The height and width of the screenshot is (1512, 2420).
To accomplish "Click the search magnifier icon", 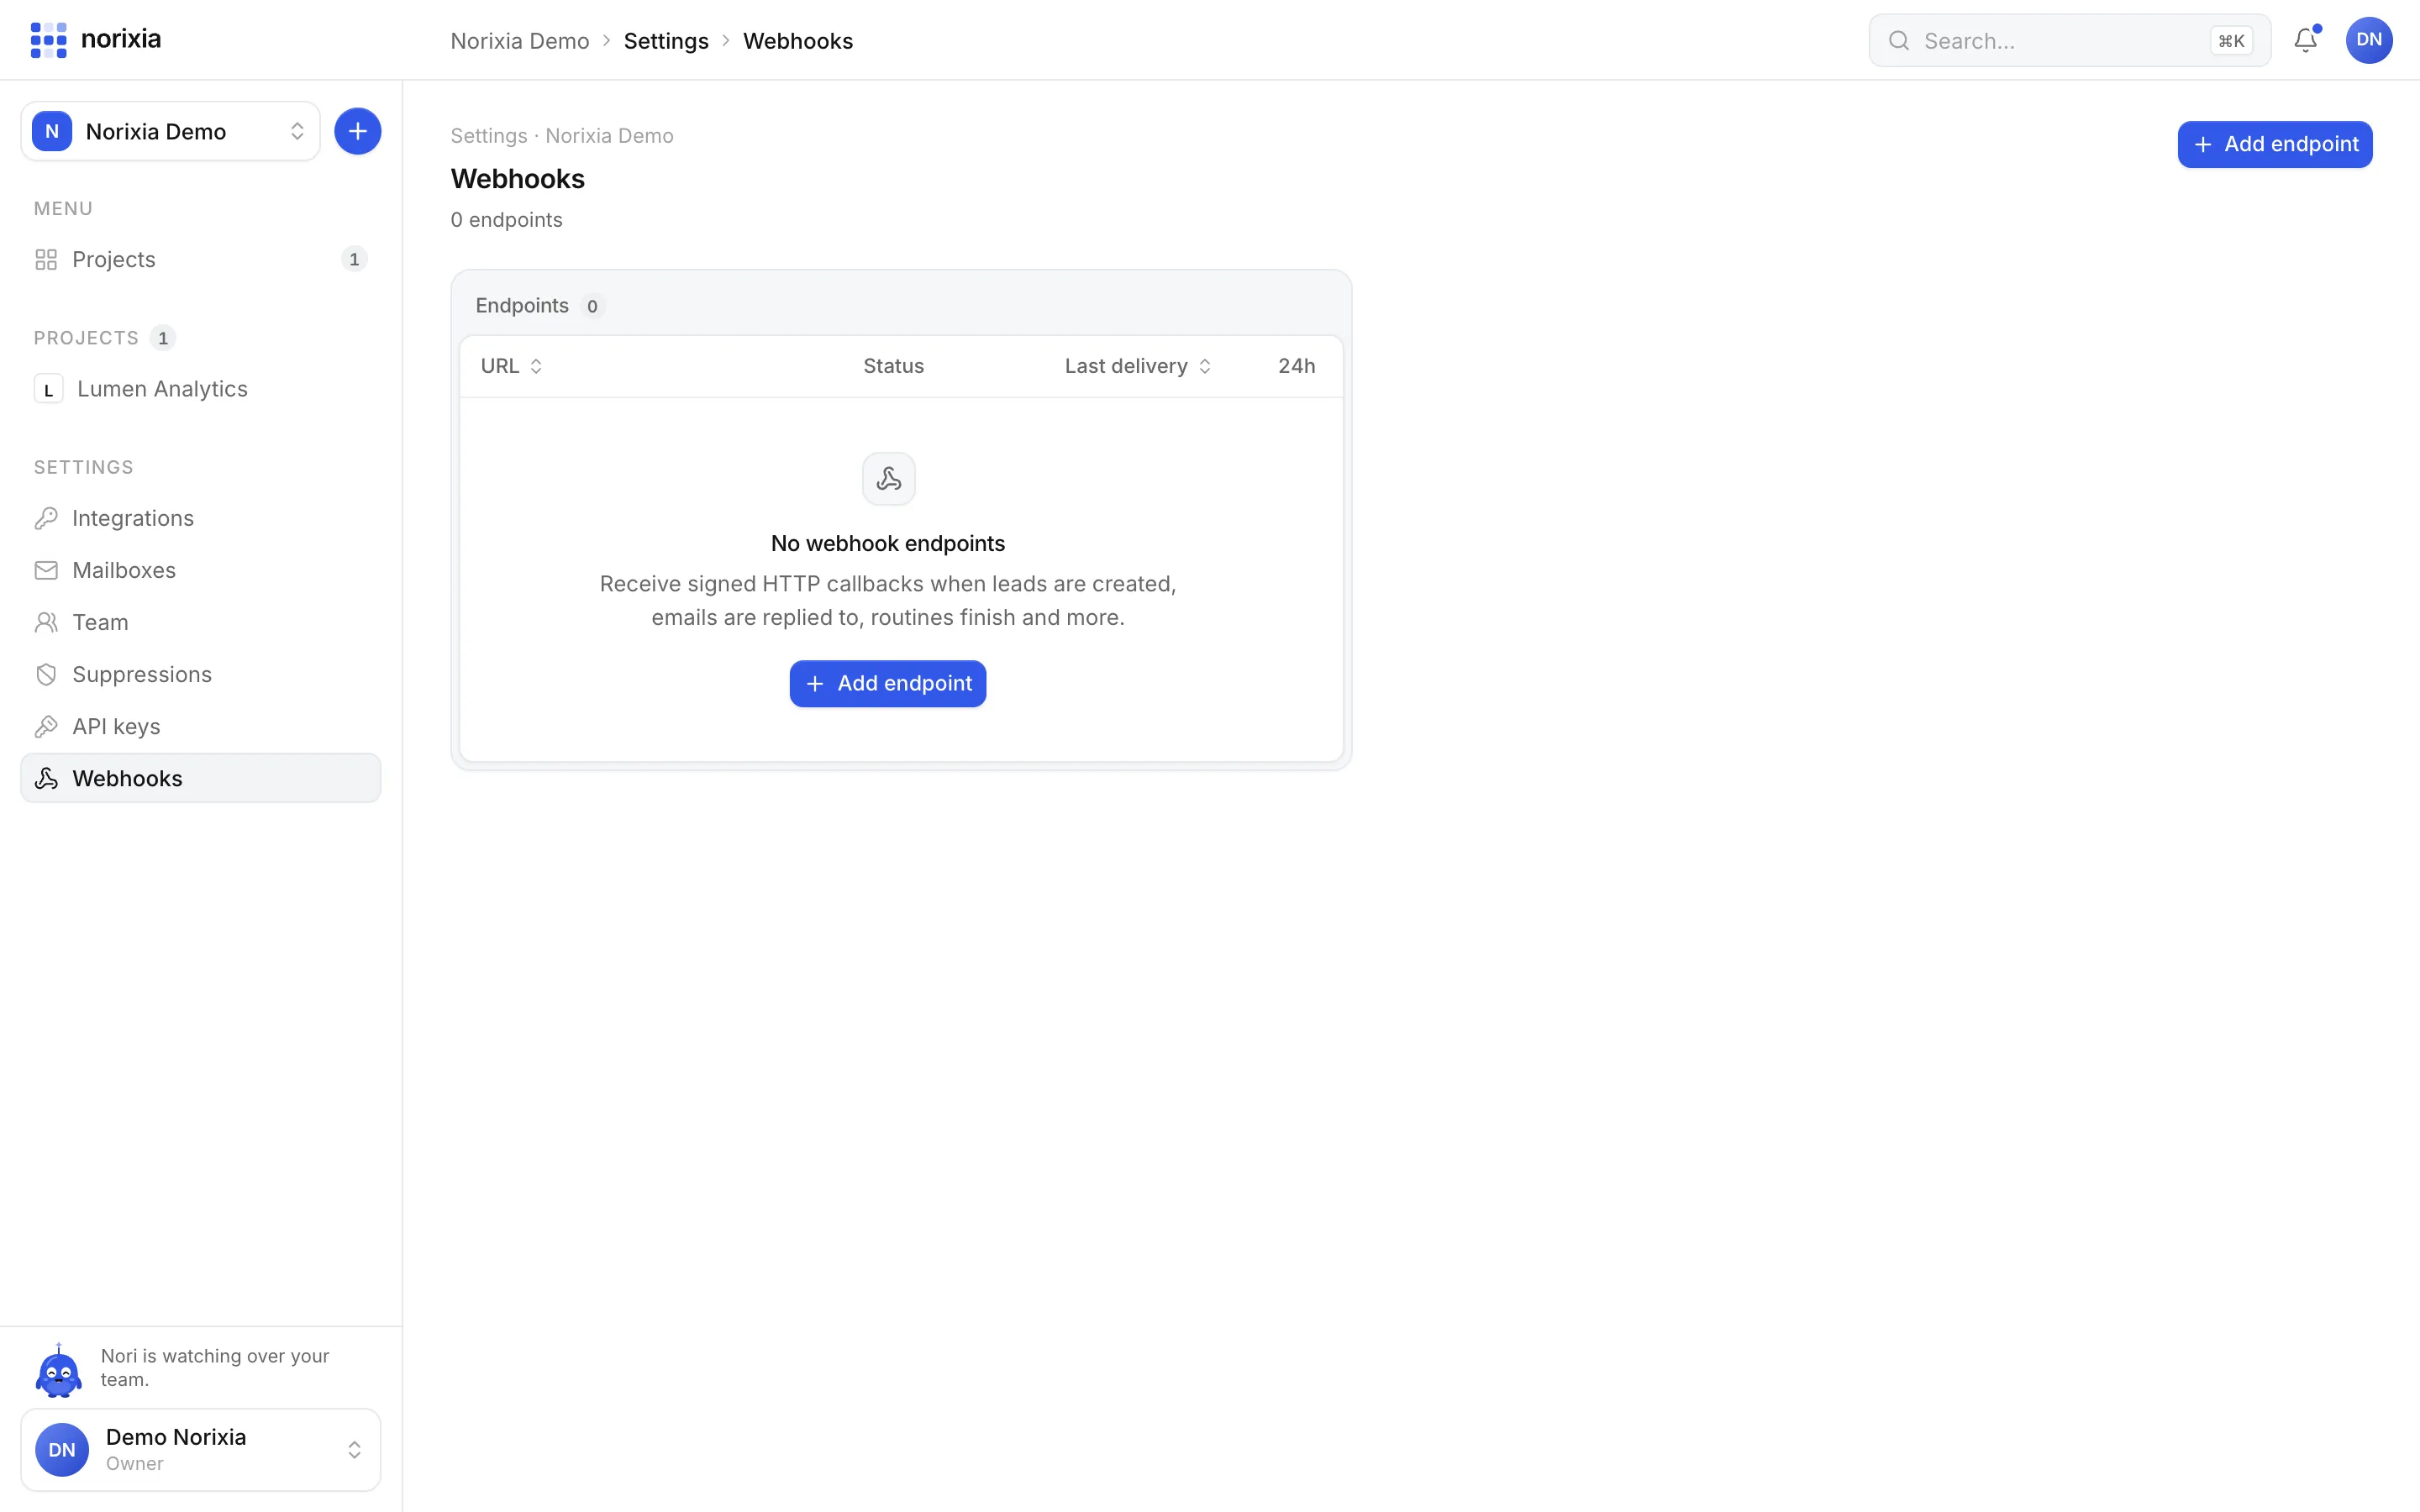I will [1898, 41].
